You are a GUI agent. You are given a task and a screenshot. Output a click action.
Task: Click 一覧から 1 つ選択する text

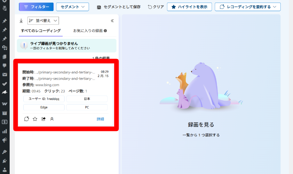tap(201, 135)
